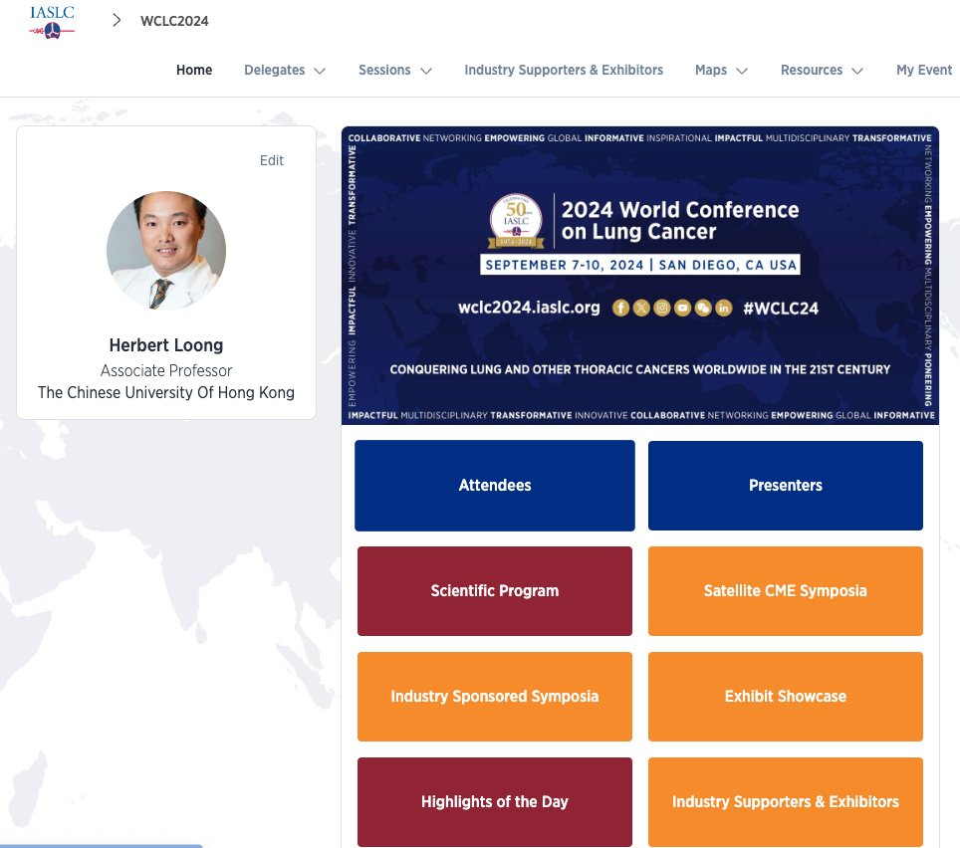Viewport: 960px width, 848px height.
Task: Click Edit on the profile card
Action: [271, 160]
